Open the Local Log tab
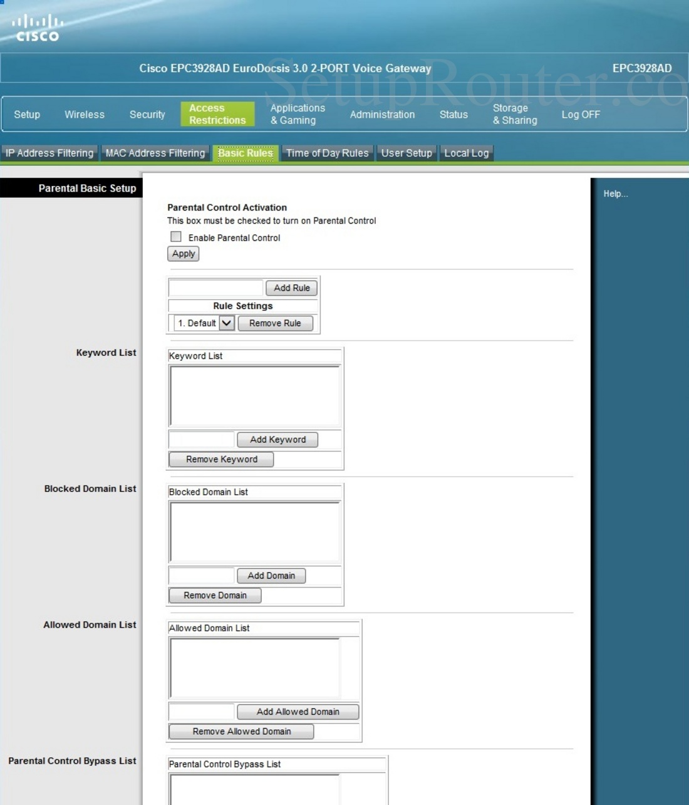Viewport: 689px width, 805px height. (x=465, y=152)
